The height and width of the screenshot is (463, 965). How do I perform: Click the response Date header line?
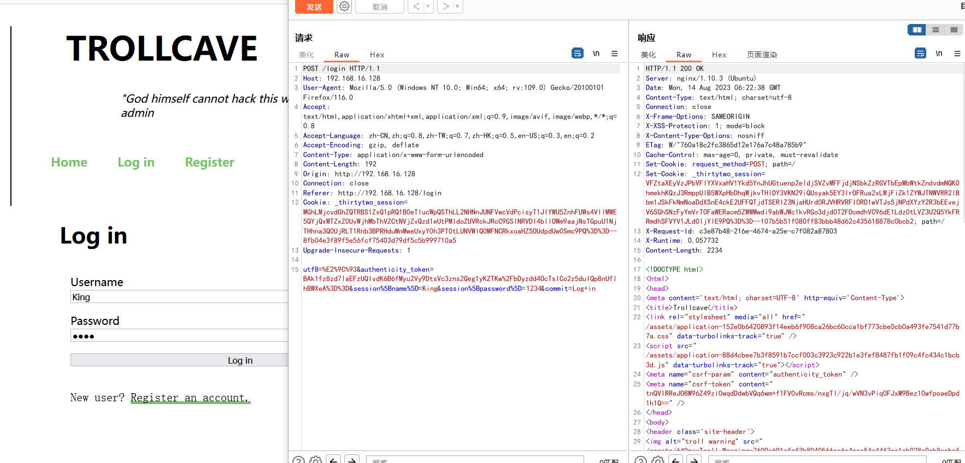click(x=713, y=88)
